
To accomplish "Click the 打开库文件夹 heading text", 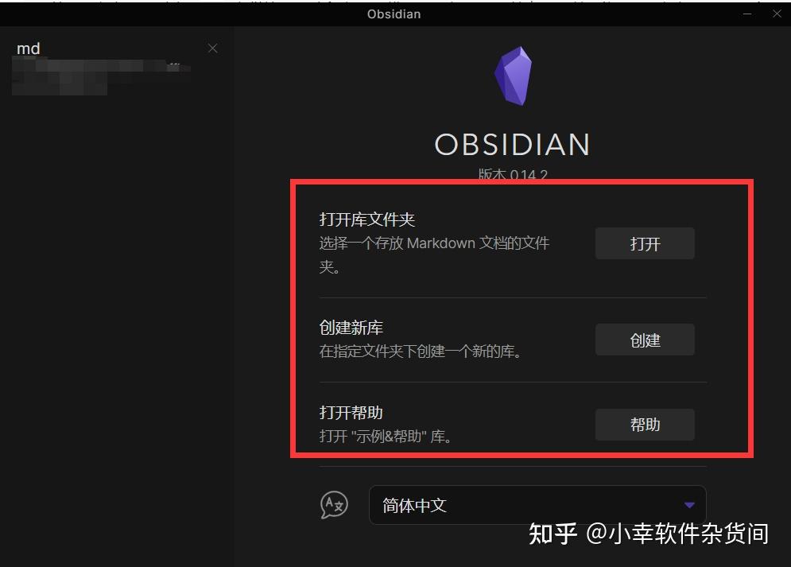I will 366,219.
